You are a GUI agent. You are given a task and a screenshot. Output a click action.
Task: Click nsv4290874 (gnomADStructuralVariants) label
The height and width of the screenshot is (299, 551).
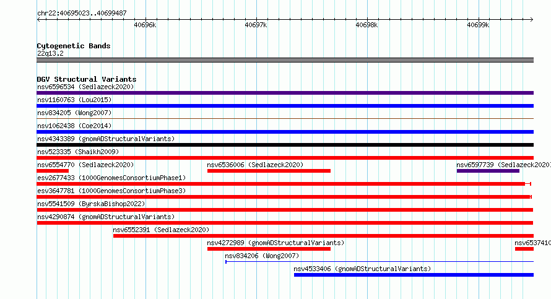pyautogui.click(x=106, y=217)
